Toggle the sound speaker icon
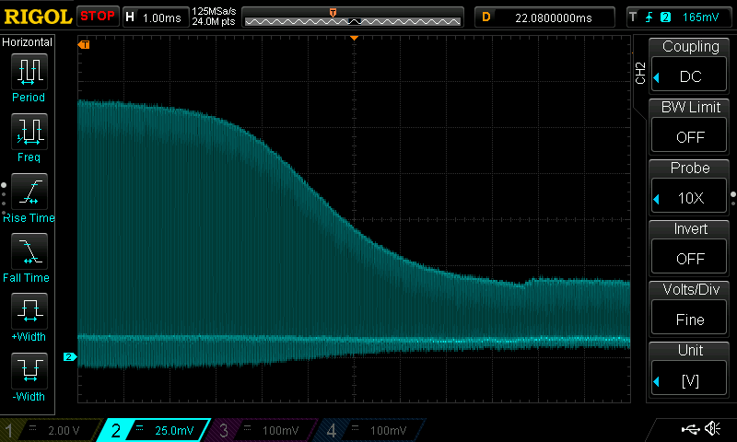The width and height of the screenshot is (737, 442). [711, 429]
